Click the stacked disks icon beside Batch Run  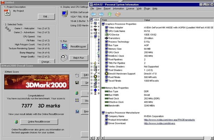pos(64,58)
